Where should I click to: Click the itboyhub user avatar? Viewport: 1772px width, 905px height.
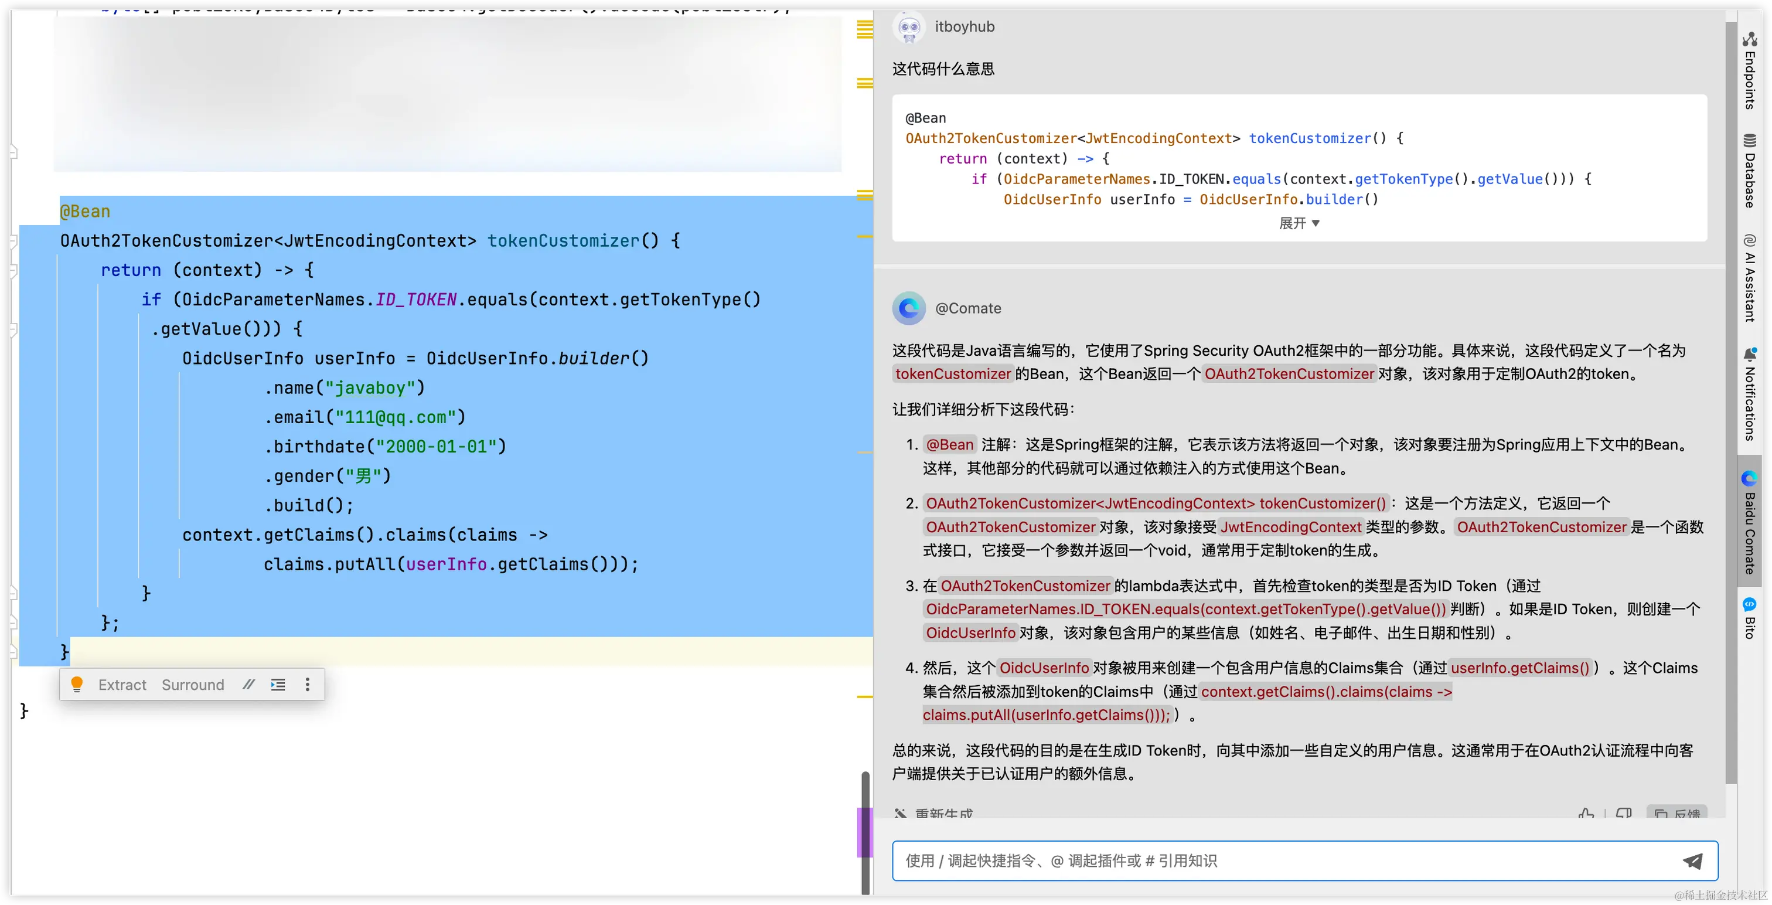coord(909,28)
